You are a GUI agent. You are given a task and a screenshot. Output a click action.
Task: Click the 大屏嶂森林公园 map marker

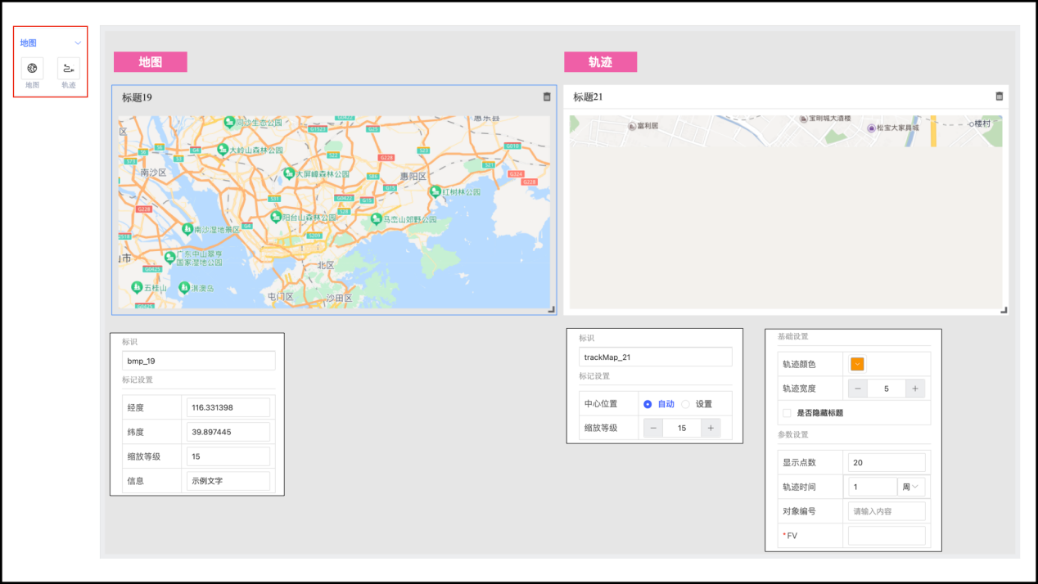[x=288, y=173]
